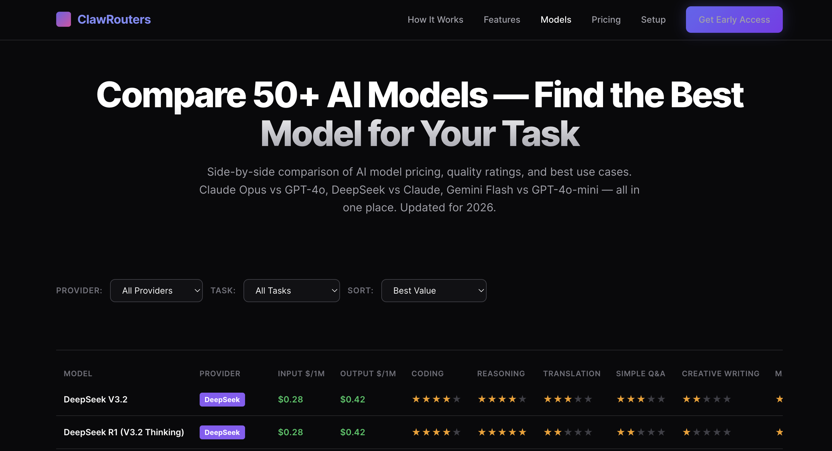Screen dimensions: 832x451
Task: Click DeepSeek V3.2 translation star rating
Action: 567,399
